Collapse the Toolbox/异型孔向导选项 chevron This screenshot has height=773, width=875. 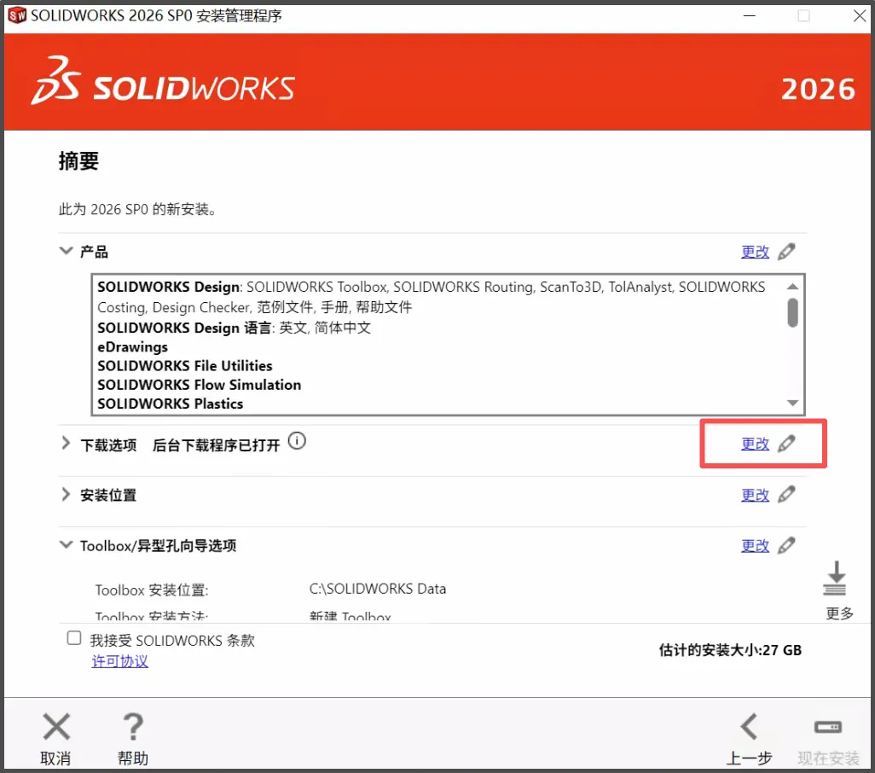click(66, 544)
